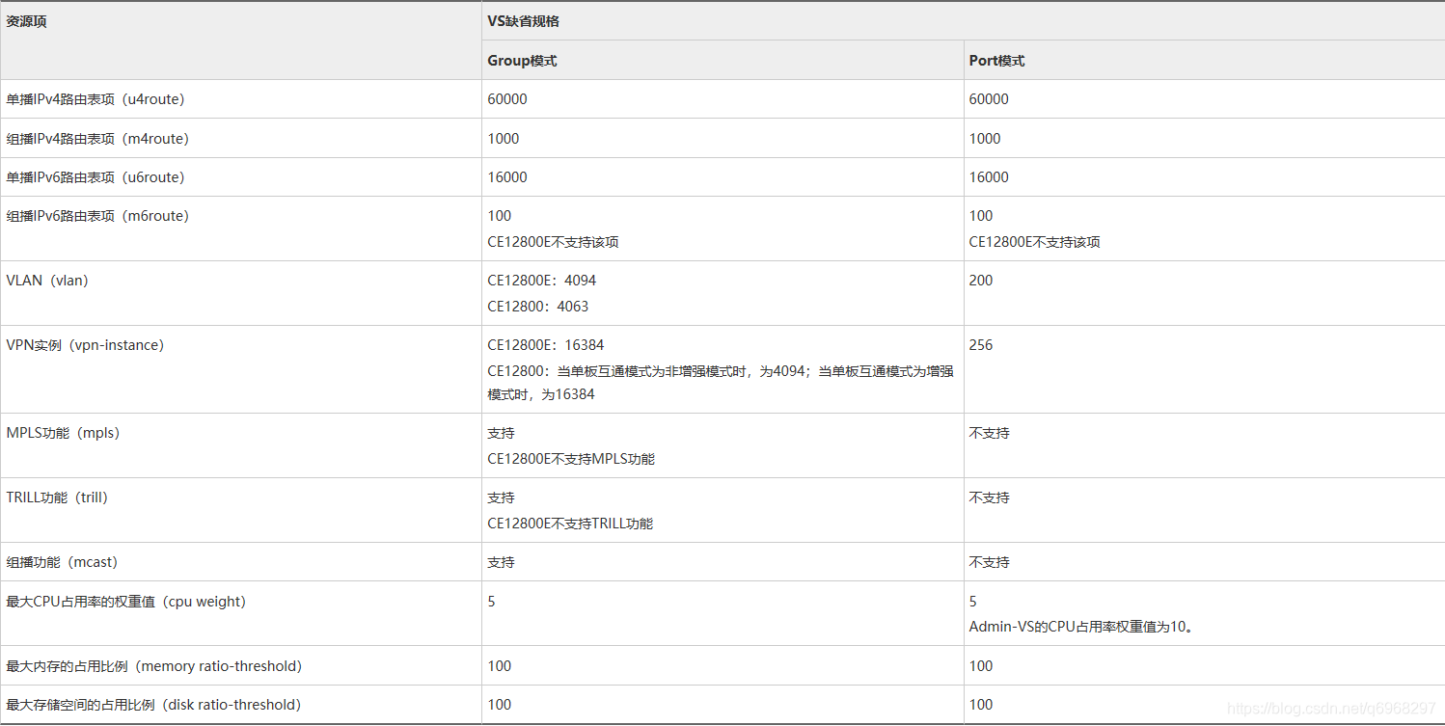The image size is (1445, 726).
Task: Click Group模式 100 for memory ratio-threshold
Action: point(500,666)
